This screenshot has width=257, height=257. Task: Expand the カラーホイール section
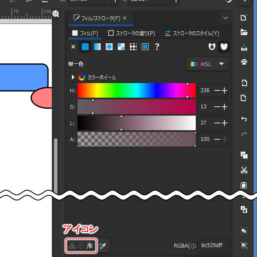[x=73, y=77]
